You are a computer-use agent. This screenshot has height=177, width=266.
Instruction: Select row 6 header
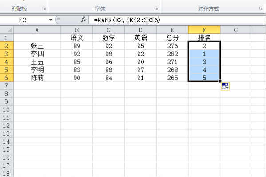coord(7,78)
